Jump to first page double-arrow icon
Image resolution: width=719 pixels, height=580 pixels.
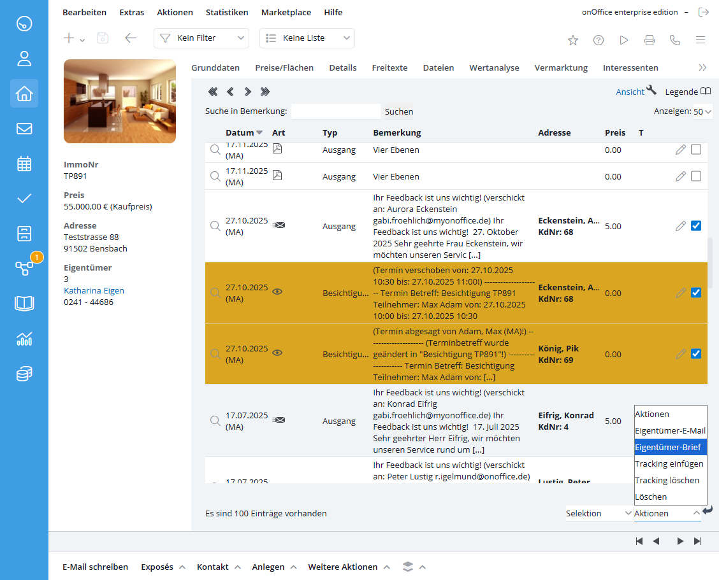pyautogui.click(x=213, y=92)
